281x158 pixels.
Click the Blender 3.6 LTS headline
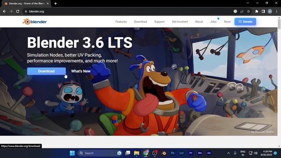(x=79, y=43)
